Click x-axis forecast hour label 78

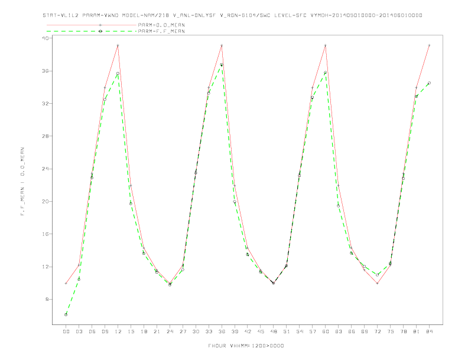[x=404, y=332]
